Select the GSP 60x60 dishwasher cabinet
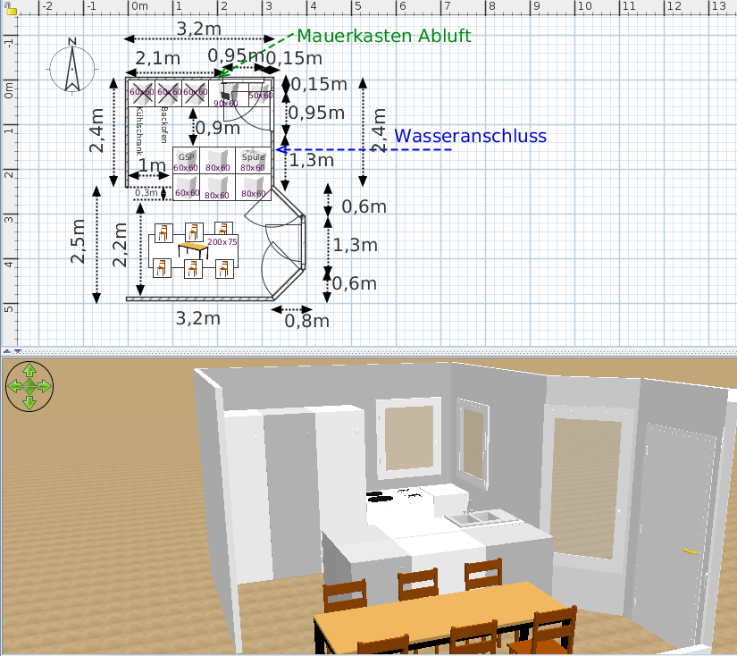Screen dimensions: 737x656 [x=185, y=161]
